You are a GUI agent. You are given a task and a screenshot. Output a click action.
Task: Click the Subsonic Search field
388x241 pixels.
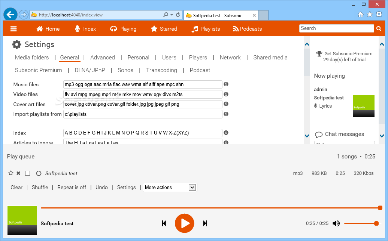click(336, 28)
